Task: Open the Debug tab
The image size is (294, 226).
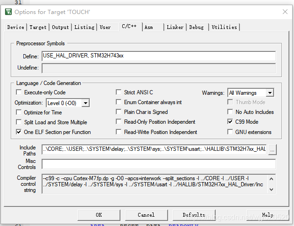Action: click(196, 27)
